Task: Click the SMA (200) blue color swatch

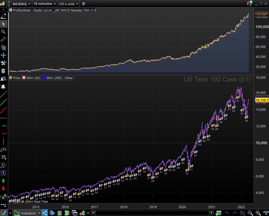Action: coord(44,78)
